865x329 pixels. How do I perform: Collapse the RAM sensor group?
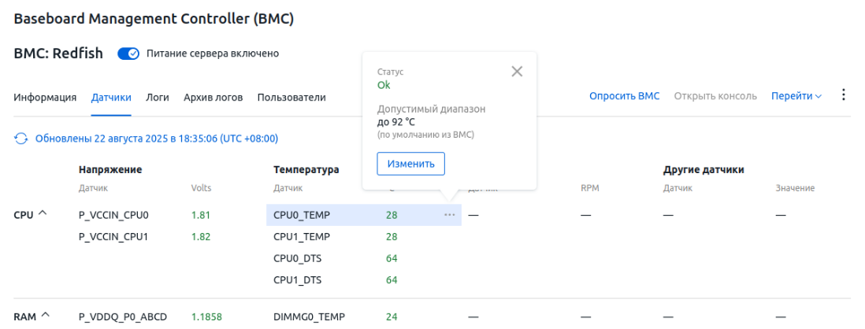(45, 316)
